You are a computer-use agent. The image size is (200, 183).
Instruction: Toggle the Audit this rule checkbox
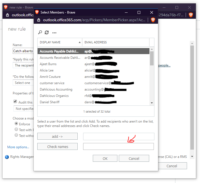click(x=15, y=101)
